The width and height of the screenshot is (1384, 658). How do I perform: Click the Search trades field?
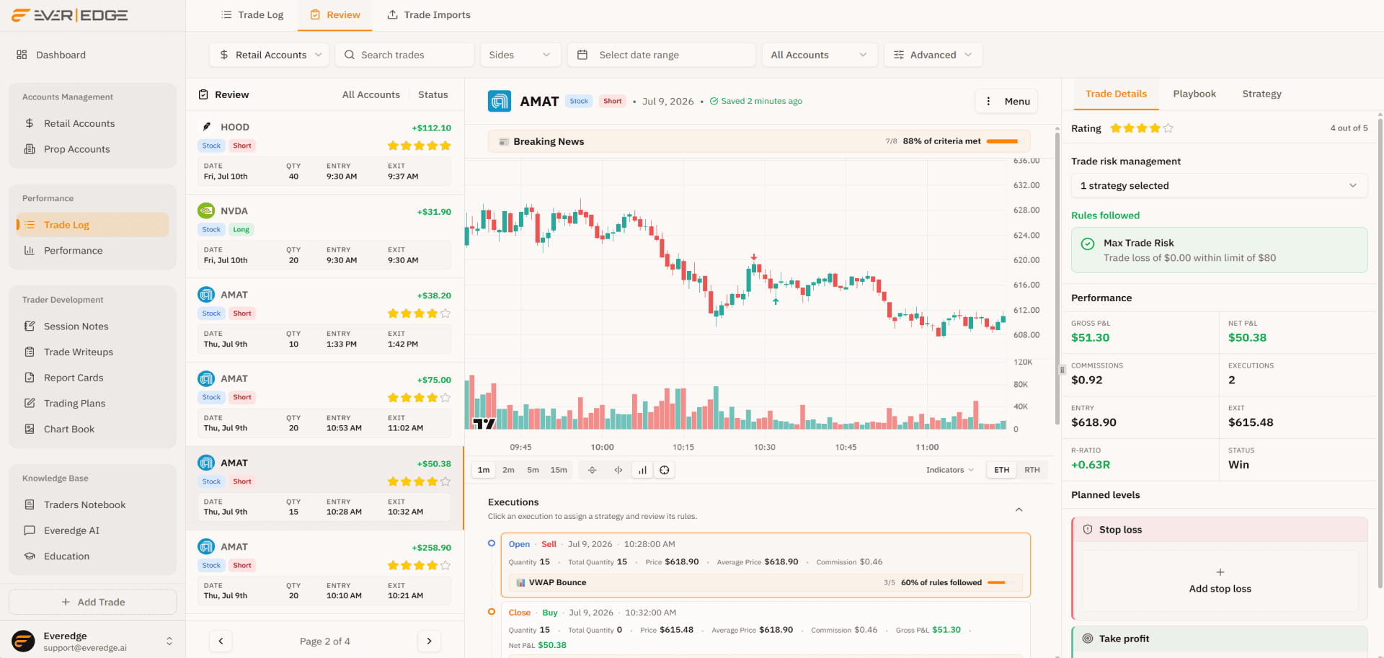(404, 55)
